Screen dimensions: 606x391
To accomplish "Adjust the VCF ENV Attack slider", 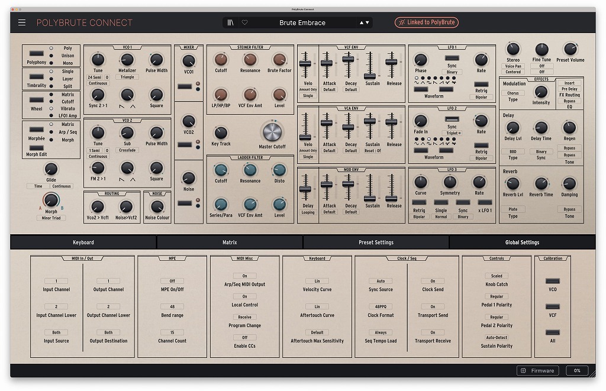I will click(327, 63).
